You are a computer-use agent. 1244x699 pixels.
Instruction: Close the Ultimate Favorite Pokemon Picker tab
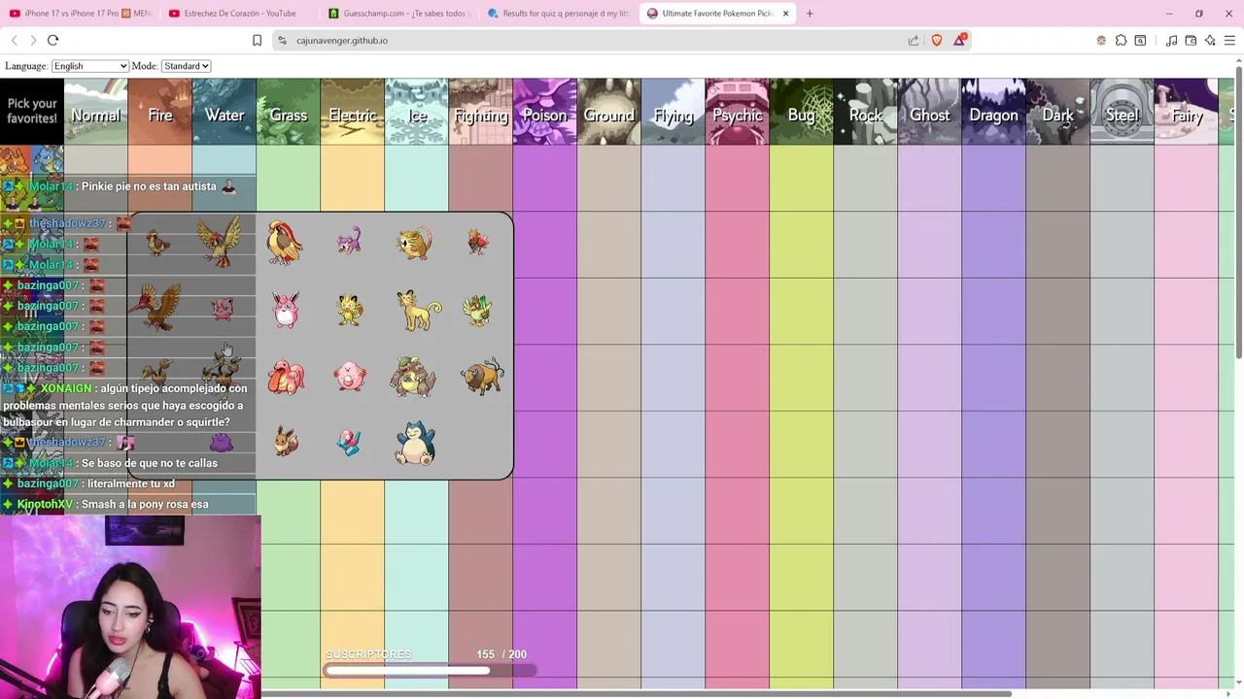click(785, 14)
